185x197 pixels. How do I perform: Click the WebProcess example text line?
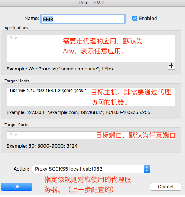(x=60, y=69)
